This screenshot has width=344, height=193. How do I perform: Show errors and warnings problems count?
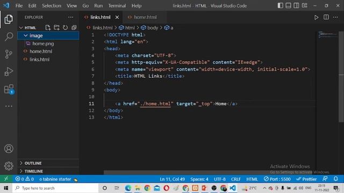(x=25, y=179)
